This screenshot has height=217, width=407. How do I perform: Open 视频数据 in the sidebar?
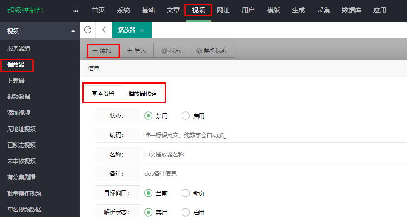tap(18, 97)
